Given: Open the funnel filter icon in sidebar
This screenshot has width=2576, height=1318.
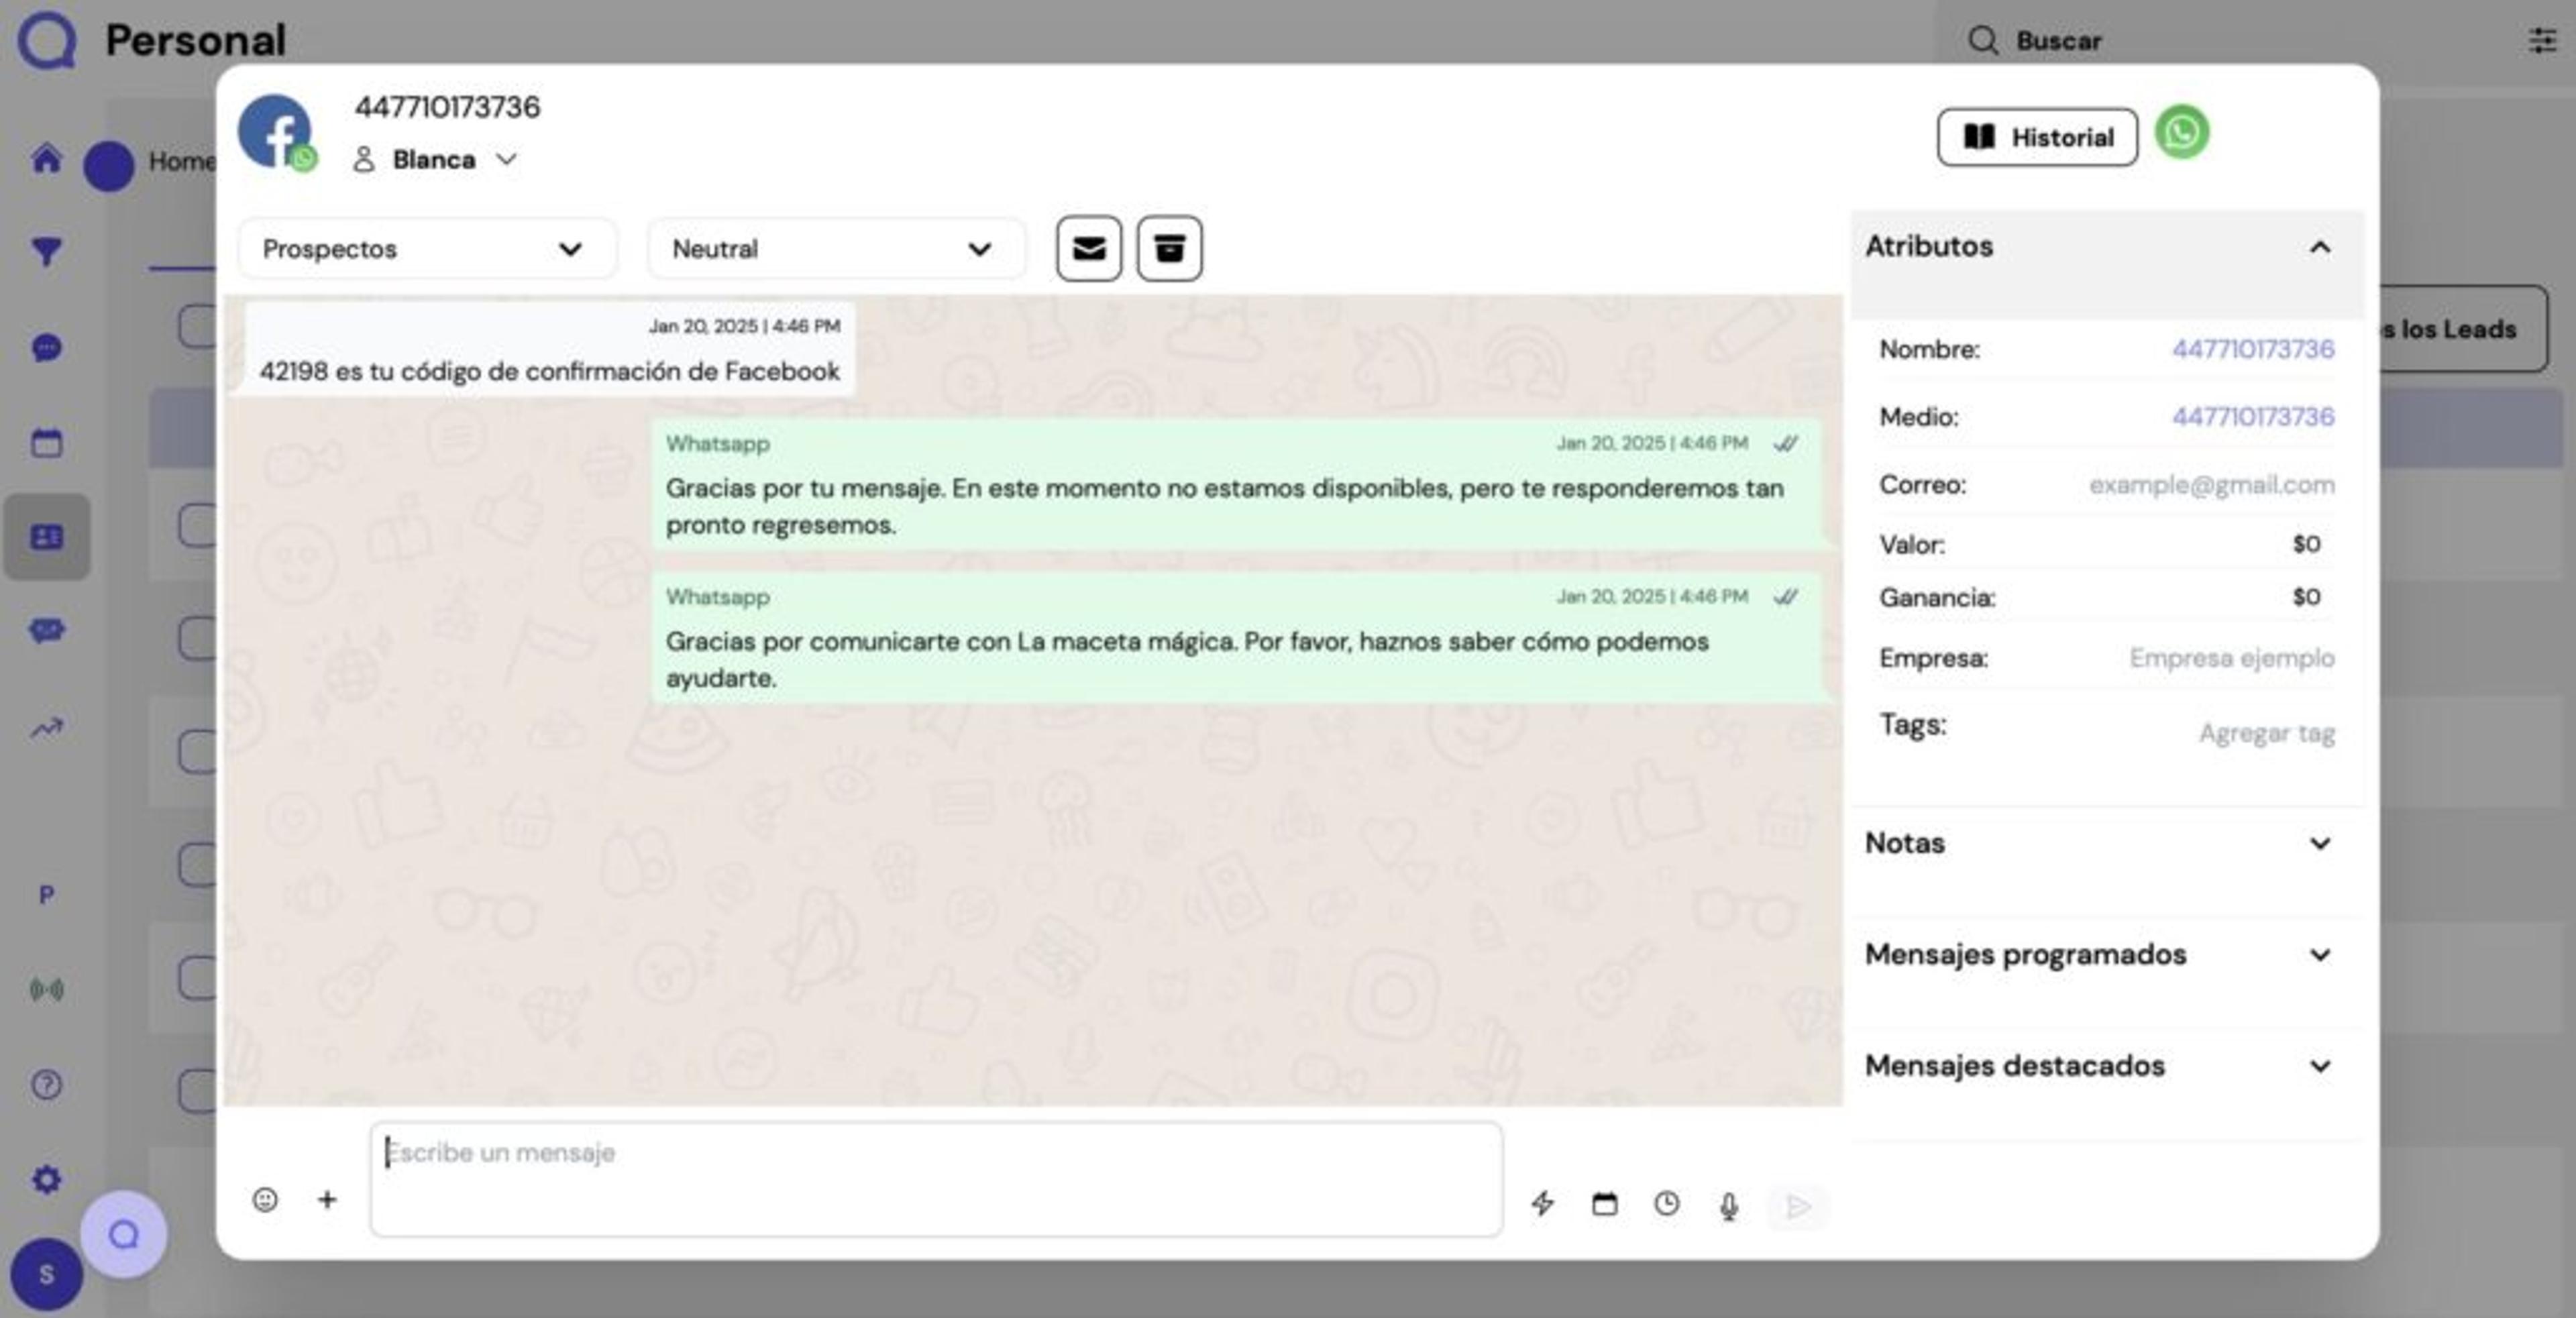Looking at the screenshot, I should click(46, 251).
